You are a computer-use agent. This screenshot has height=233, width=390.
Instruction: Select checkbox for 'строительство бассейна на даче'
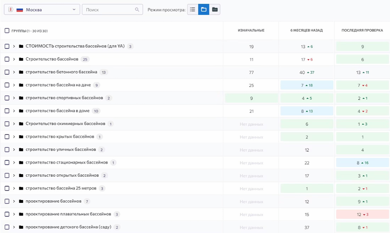click(x=7, y=85)
